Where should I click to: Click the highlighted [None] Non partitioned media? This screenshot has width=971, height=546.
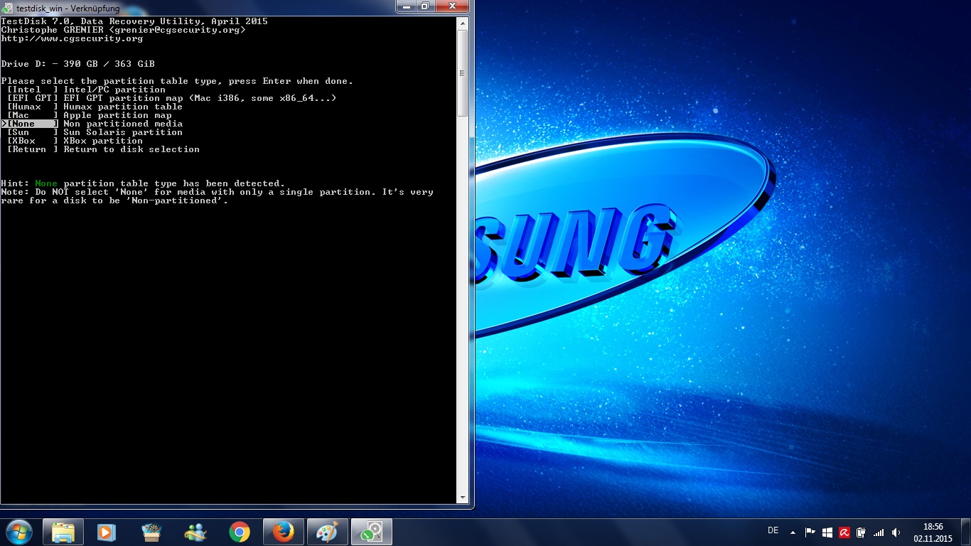[x=92, y=124]
